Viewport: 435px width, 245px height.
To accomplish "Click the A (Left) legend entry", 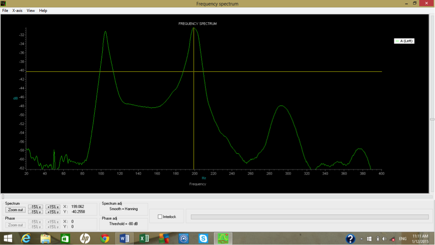I will point(404,41).
